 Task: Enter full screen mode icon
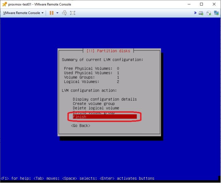tap(72, 13)
